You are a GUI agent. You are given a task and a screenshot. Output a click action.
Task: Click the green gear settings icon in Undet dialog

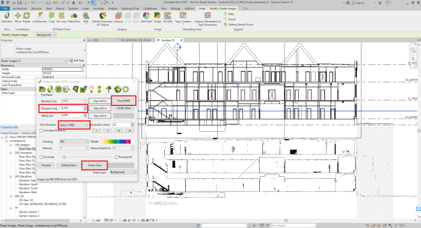tap(126, 89)
